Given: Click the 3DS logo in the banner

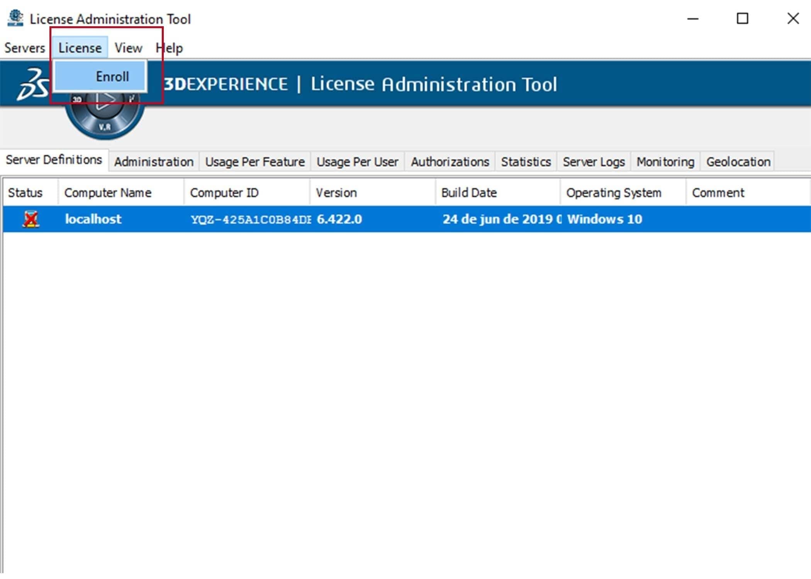Looking at the screenshot, I should coord(32,84).
